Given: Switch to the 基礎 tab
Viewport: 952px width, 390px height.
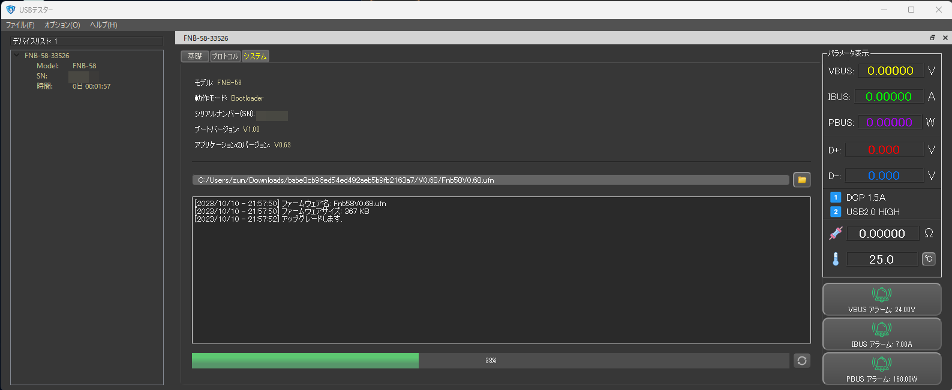Looking at the screenshot, I should [195, 56].
